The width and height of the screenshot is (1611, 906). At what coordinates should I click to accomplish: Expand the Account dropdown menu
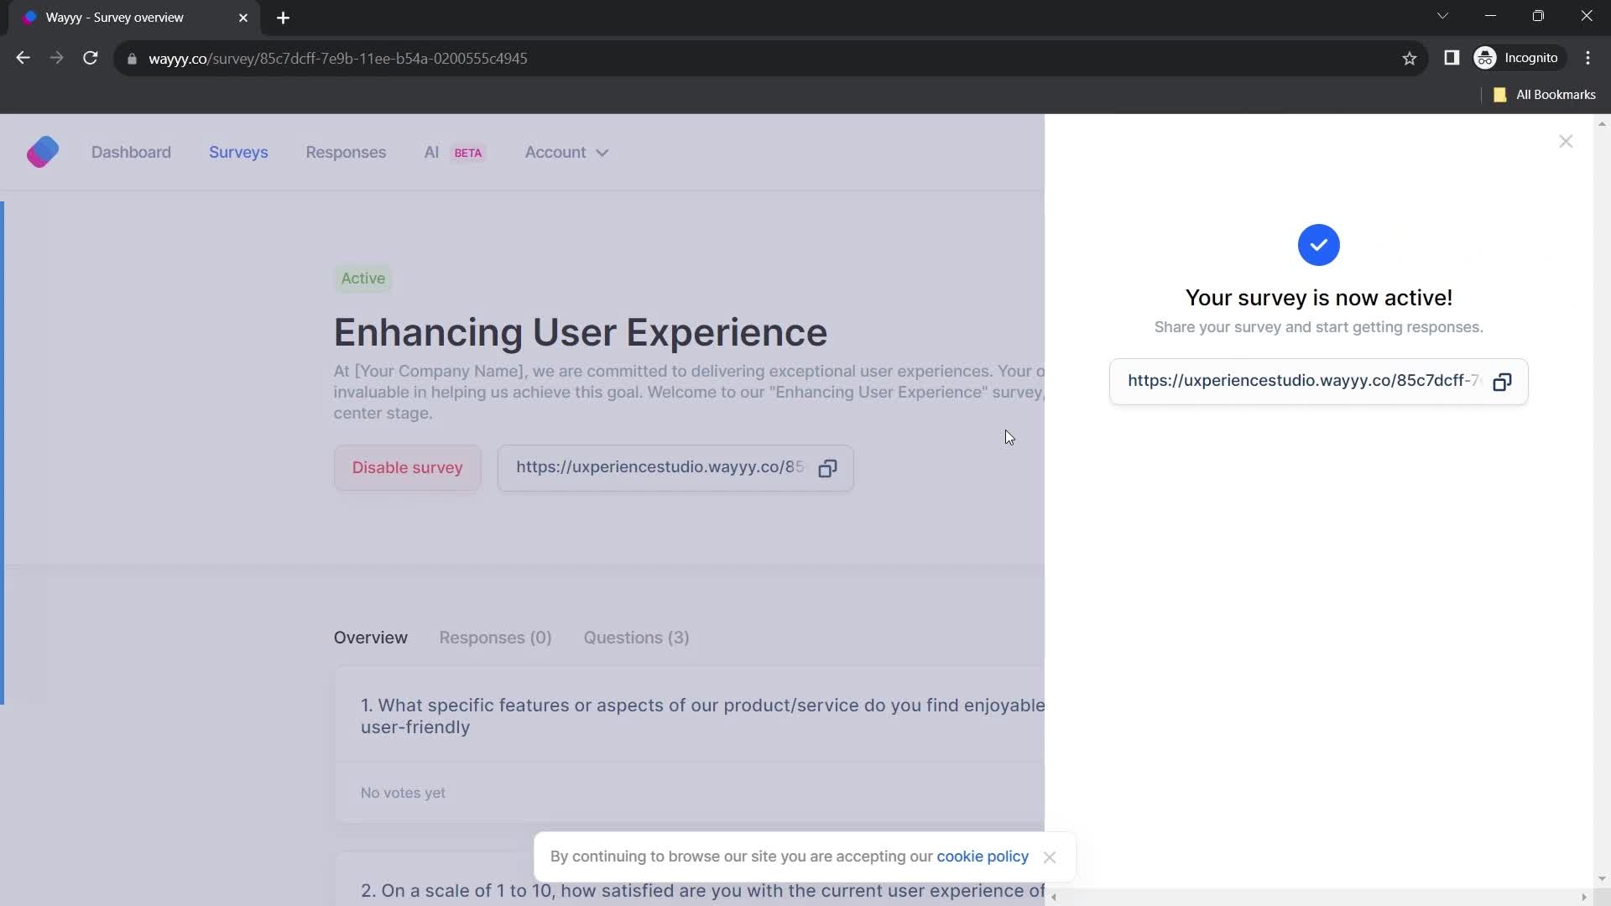point(569,153)
